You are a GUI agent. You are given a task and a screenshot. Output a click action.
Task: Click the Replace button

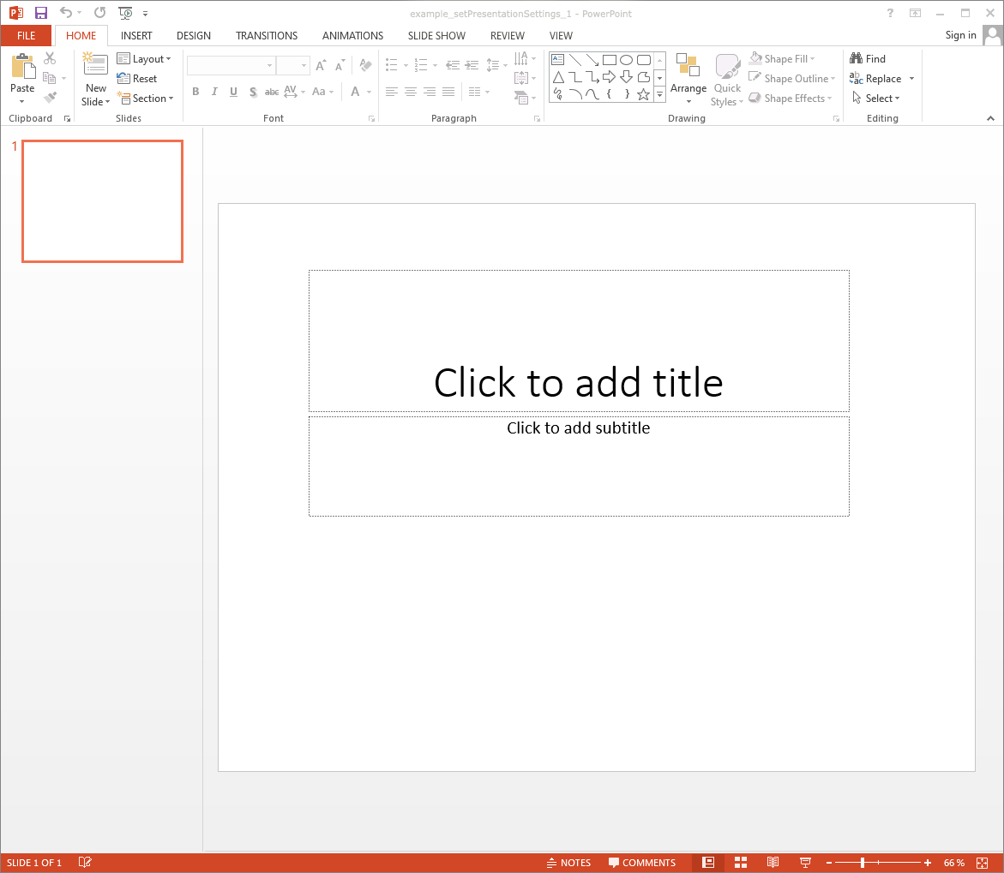coord(875,78)
